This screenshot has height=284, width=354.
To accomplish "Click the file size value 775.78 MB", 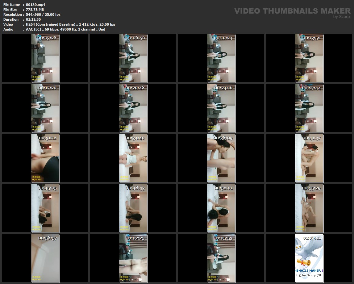I will [x=35, y=10].
